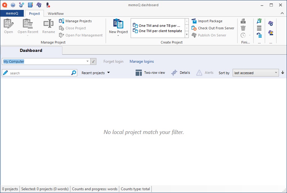287x193 pixels.
Task: Click Publish On Server
Action: tap(209, 35)
